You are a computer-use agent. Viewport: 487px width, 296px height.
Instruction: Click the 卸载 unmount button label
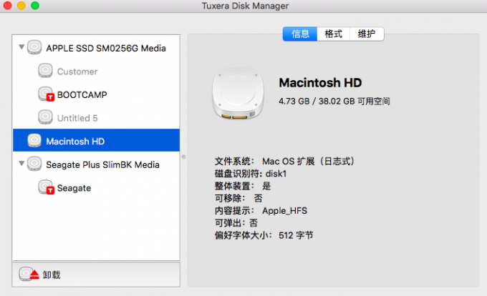click(52, 275)
